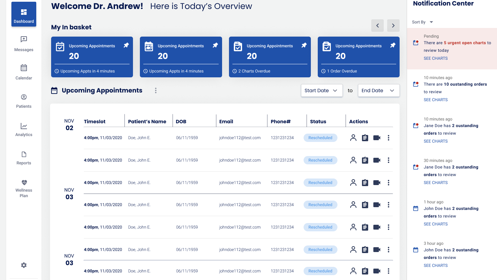Expand the Start Date dropdown
The height and width of the screenshot is (280, 497).
coord(322,90)
